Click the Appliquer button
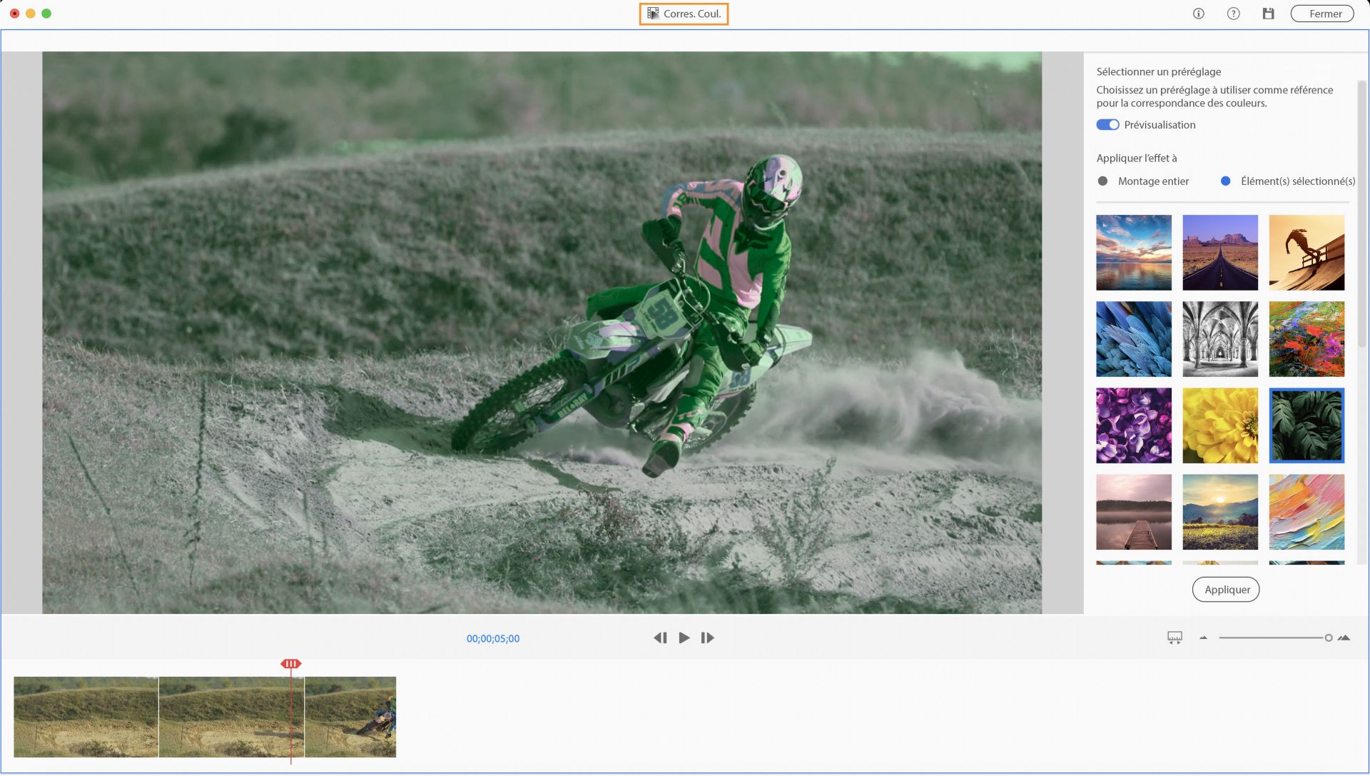Viewport: 1370px width, 776px height. pyautogui.click(x=1226, y=590)
